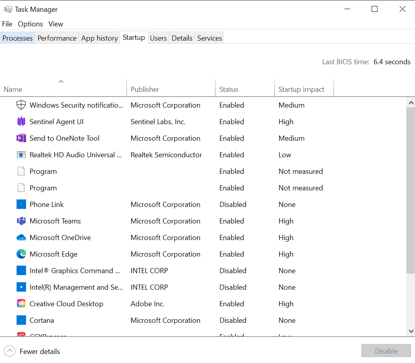Click the Intel Graphics Command icon

pyautogui.click(x=21, y=270)
